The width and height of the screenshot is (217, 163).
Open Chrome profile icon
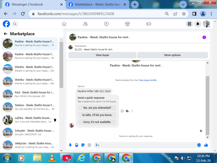click(203, 14)
